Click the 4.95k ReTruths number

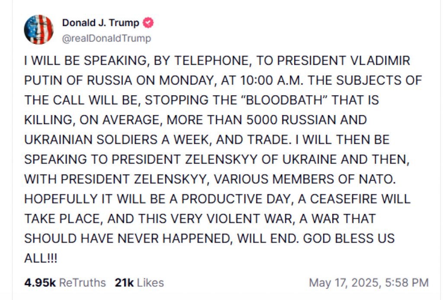40,283
